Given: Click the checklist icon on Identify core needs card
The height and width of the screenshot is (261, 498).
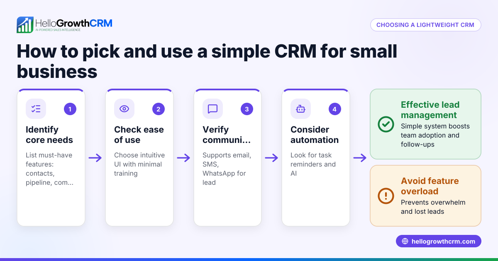Looking at the screenshot, I should pos(36,109).
